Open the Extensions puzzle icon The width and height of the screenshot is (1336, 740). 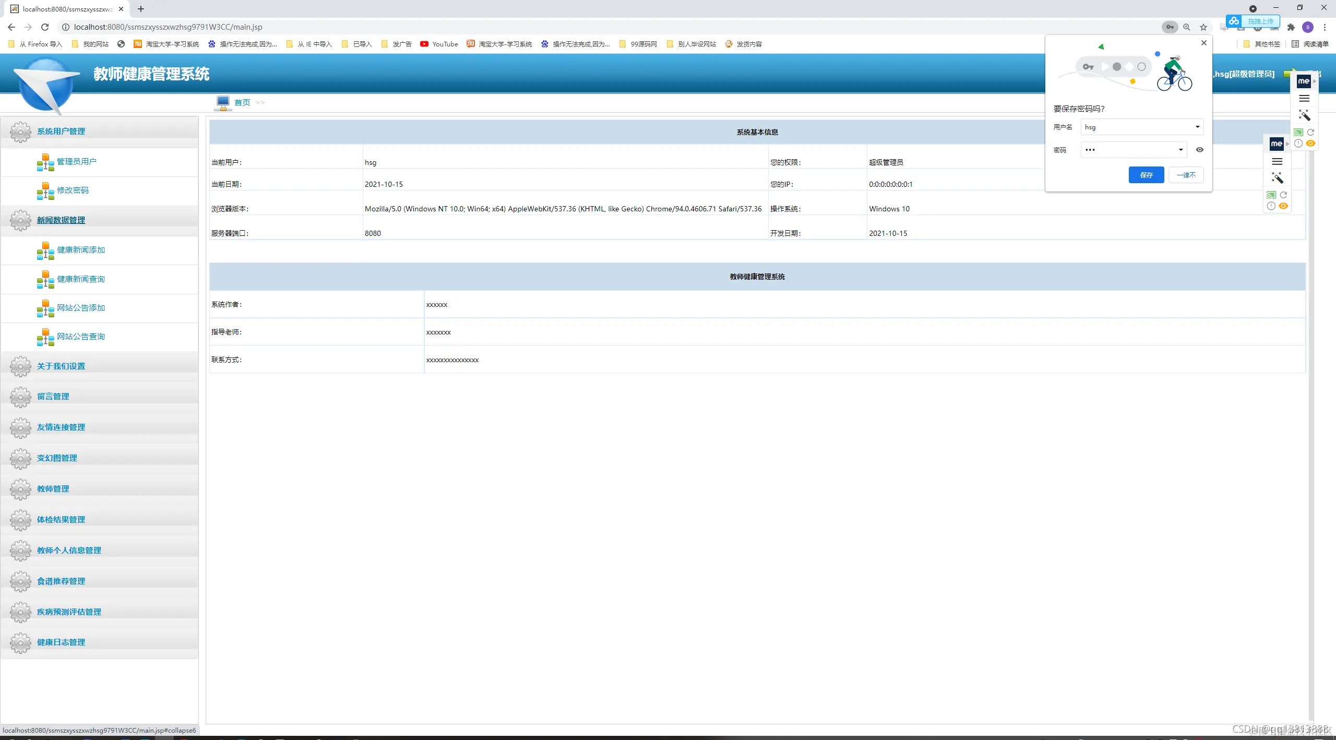coord(1291,27)
